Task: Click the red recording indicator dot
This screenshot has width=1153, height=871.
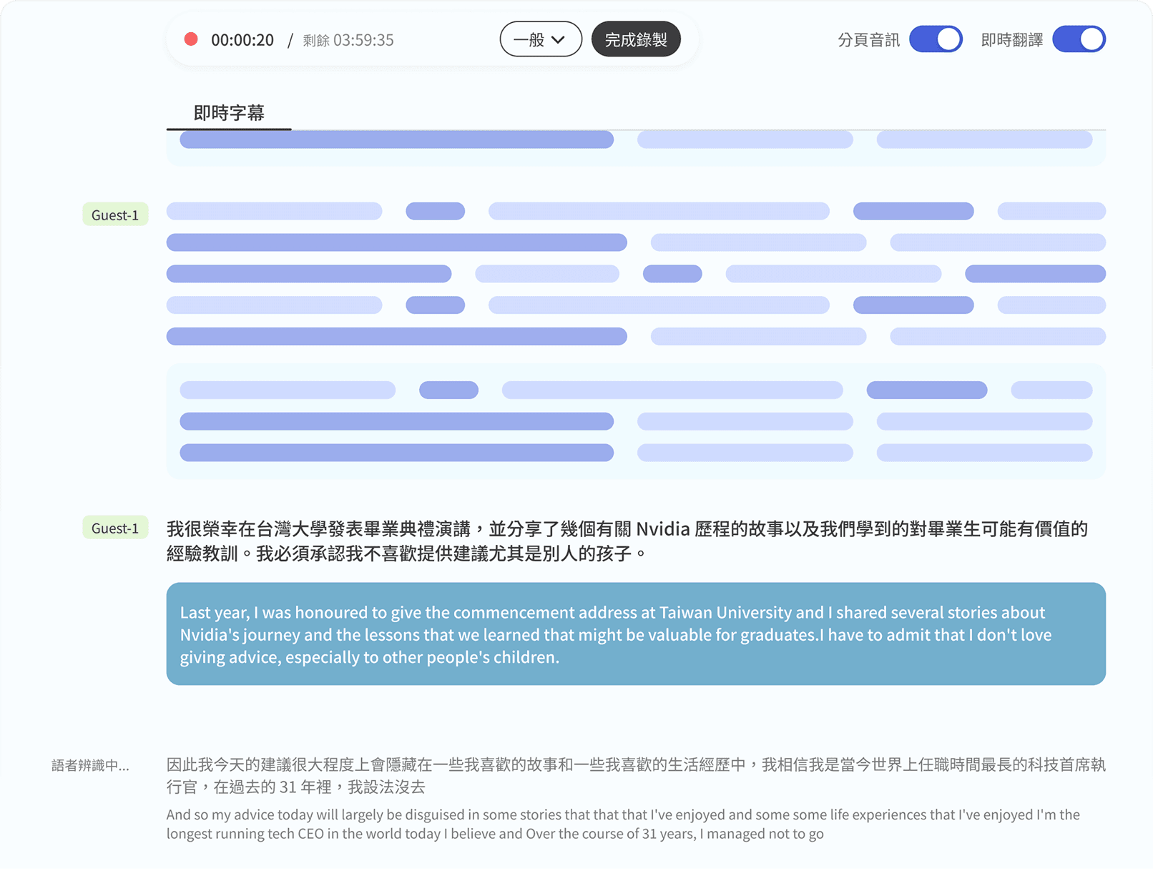Action: click(191, 39)
